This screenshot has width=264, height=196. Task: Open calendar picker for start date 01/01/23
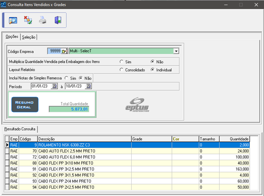[54, 86]
